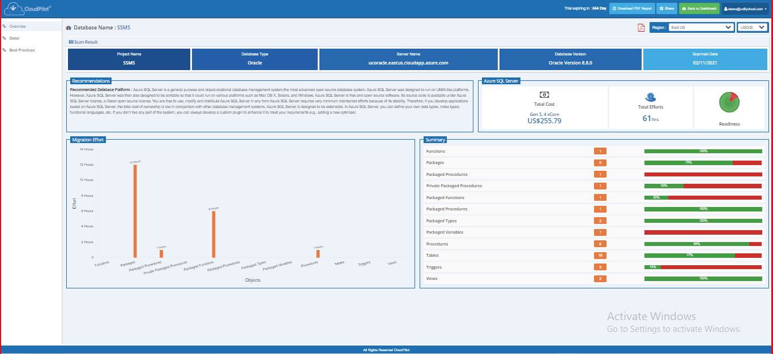This screenshot has width=773, height=354.
Task: Open the Best Practices section
Action: [x=22, y=50]
